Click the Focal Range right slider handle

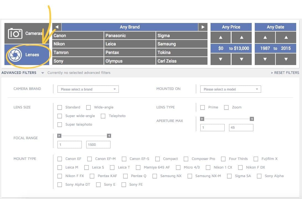[109, 136]
